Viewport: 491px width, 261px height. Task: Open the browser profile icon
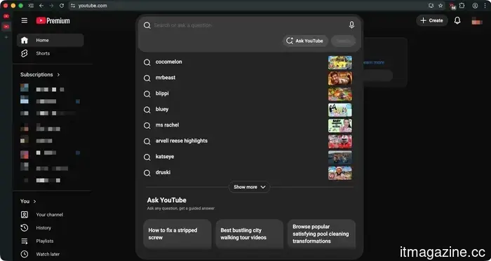(x=475, y=6)
